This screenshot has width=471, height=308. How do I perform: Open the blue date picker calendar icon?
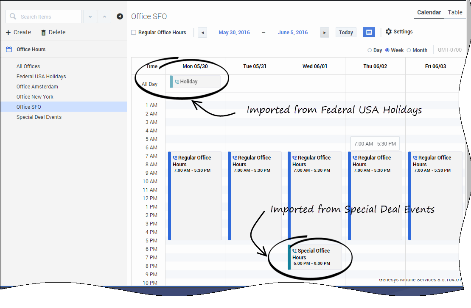coord(369,32)
